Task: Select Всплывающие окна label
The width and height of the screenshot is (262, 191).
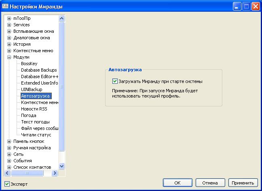Action: coord(34,32)
